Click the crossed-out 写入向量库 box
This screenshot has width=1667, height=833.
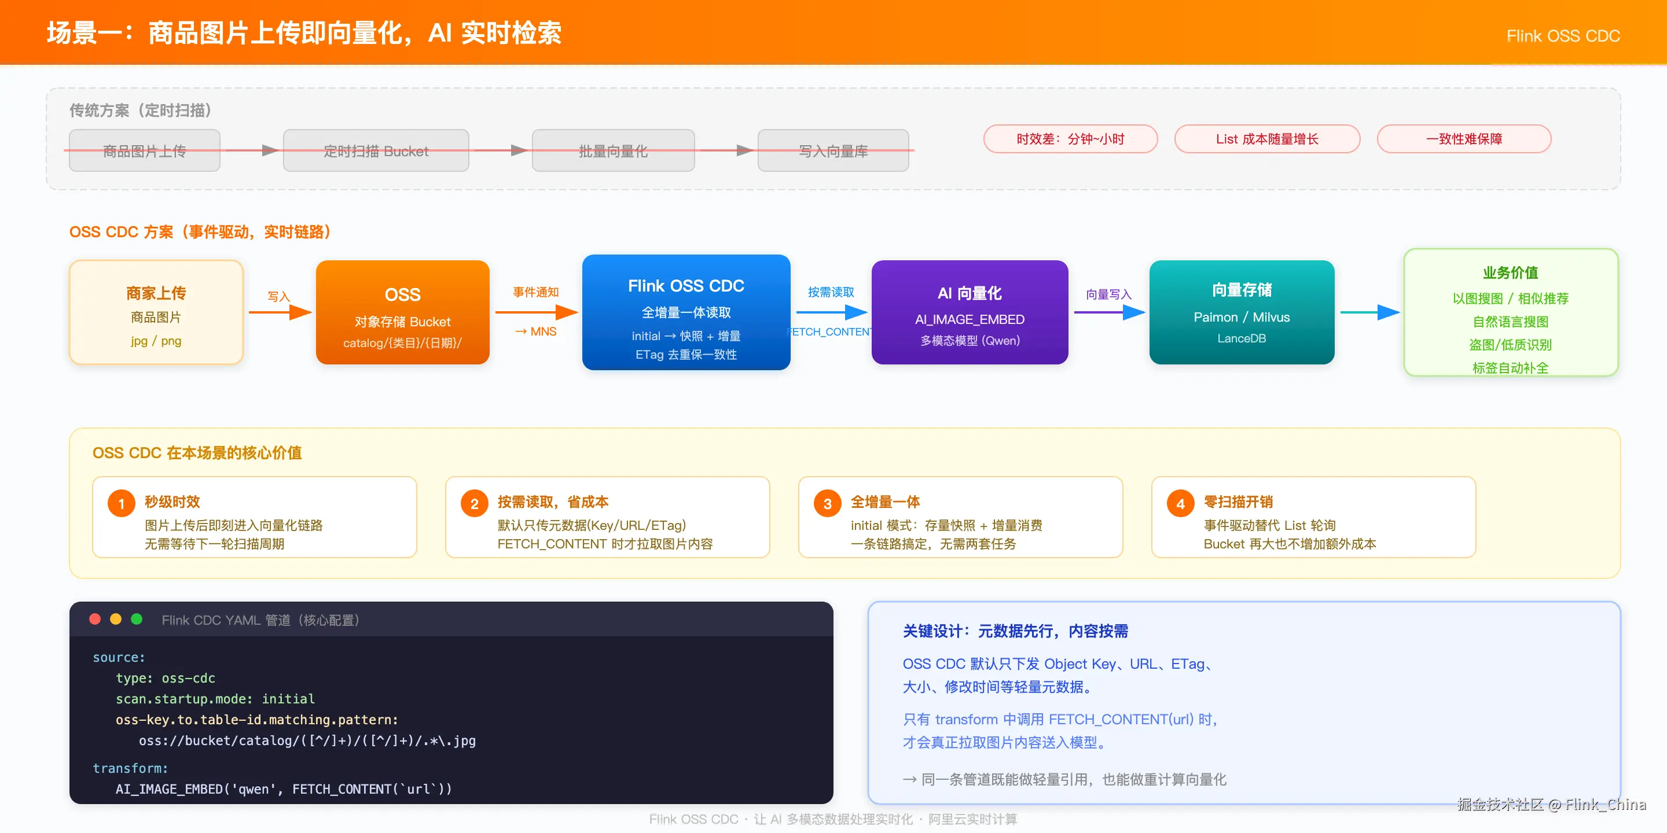coord(833,150)
